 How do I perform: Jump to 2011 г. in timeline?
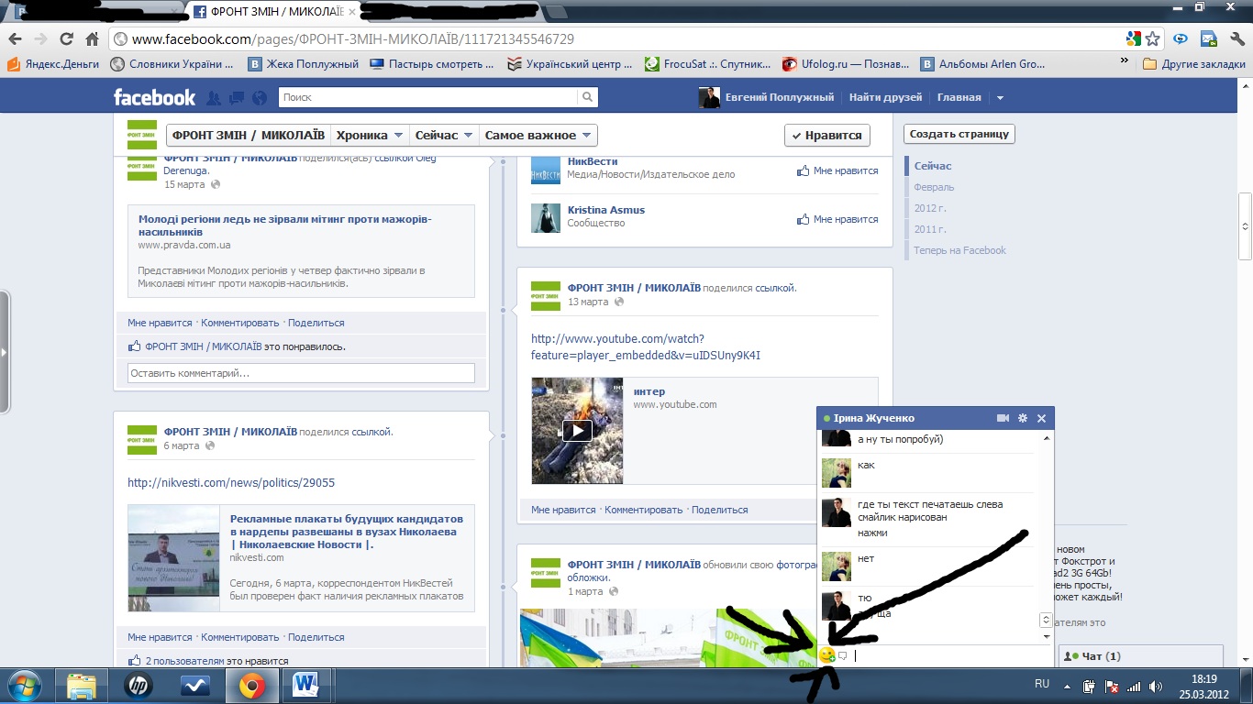[930, 229]
